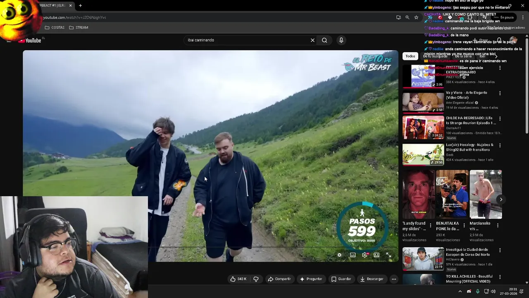Viewport: 529px width, 298px height.
Task: Open the three-dot more actions button
Action: 394,279
